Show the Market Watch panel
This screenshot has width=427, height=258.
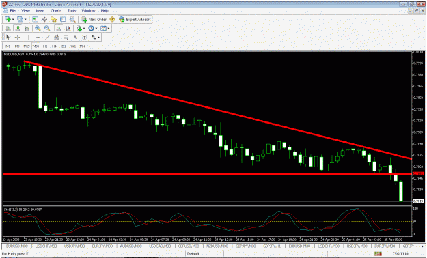pyautogui.click(x=35, y=19)
